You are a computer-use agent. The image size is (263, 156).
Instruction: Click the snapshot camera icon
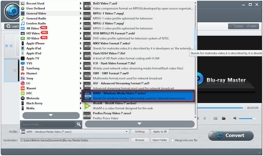(215, 118)
